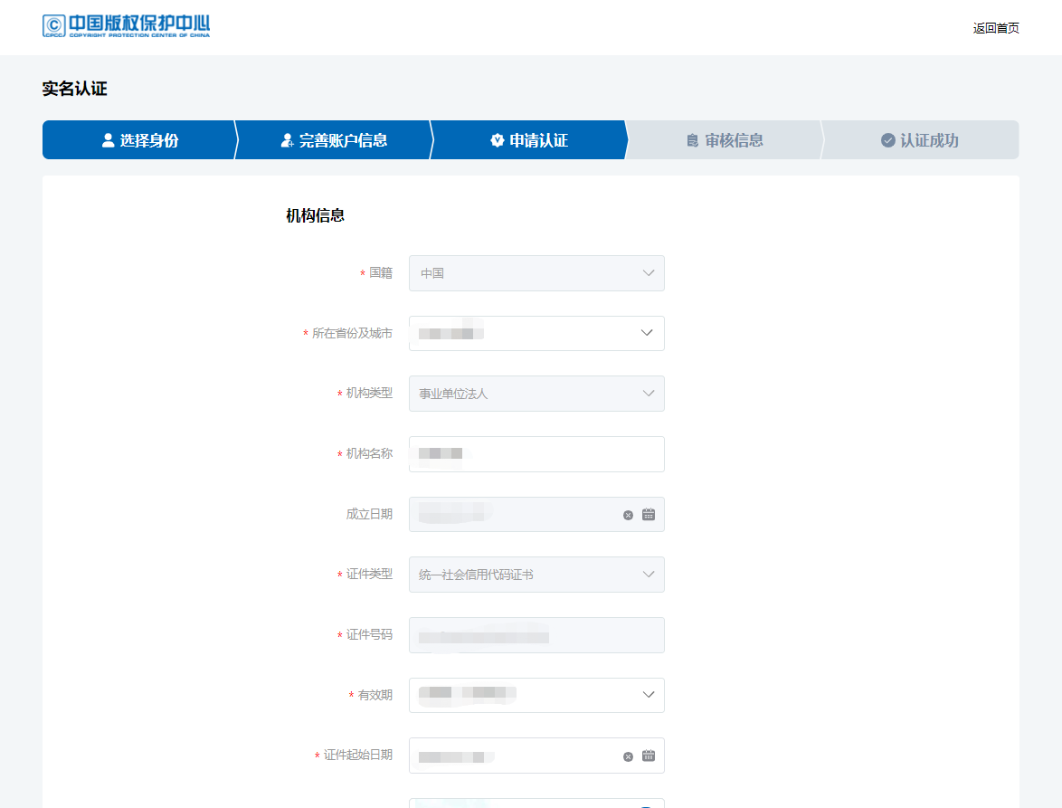Clear the 成立日期 date value
Screen dimensions: 1062x808
(x=628, y=516)
